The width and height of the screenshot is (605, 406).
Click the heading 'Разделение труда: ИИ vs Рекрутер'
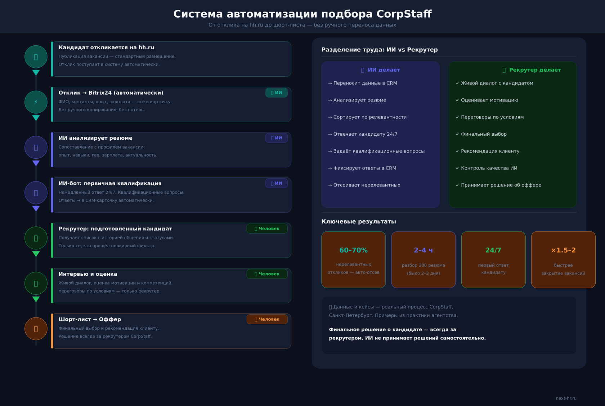click(380, 50)
